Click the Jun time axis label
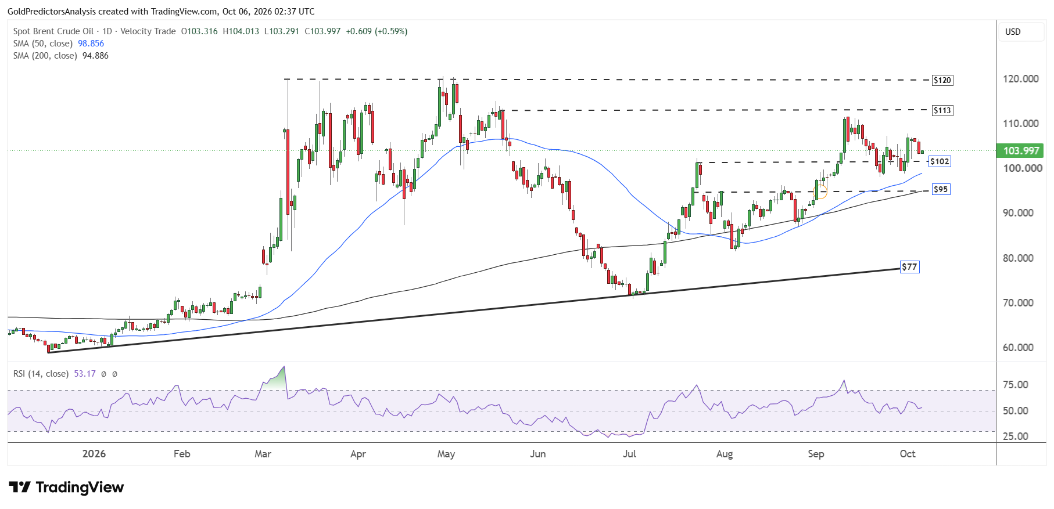This screenshot has width=1054, height=509. [538, 454]
